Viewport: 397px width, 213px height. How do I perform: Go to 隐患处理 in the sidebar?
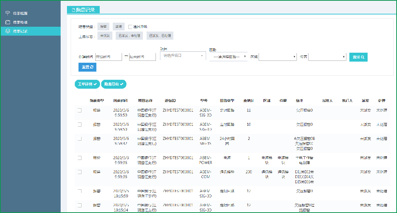(x=20, y=22)
